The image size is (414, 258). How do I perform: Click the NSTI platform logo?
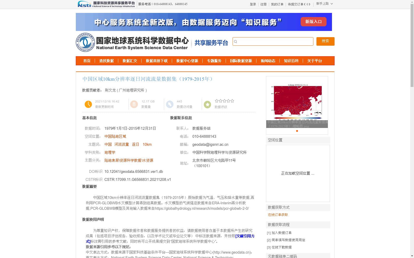pyautogui.click(x=106, y=4)
